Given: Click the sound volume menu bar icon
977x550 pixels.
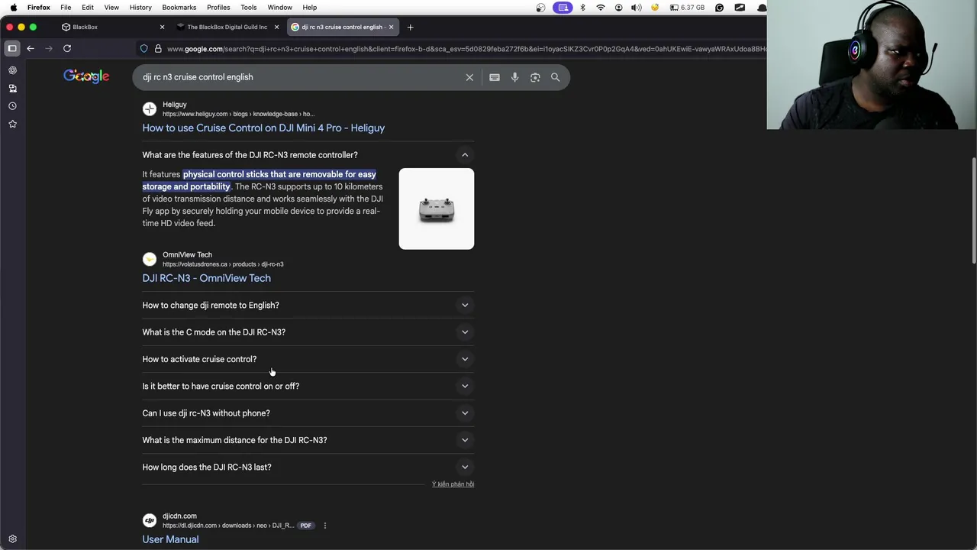Looking at the screenshot, I should coord(637,7).
